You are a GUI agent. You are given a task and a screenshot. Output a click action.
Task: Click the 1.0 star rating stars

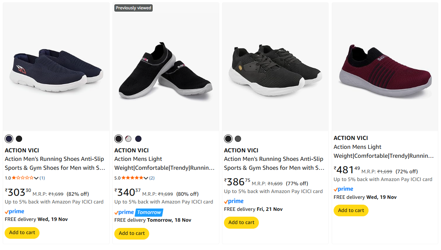pos(22,178)
